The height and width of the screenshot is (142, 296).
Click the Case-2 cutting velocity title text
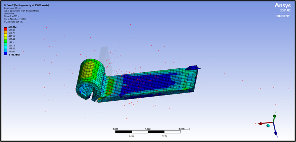coord(26,5)
